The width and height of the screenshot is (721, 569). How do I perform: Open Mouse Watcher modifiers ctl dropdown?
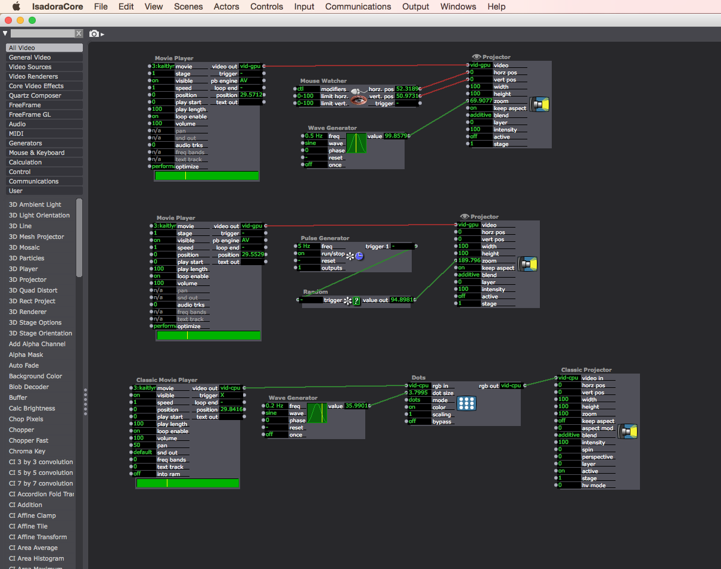308,89
